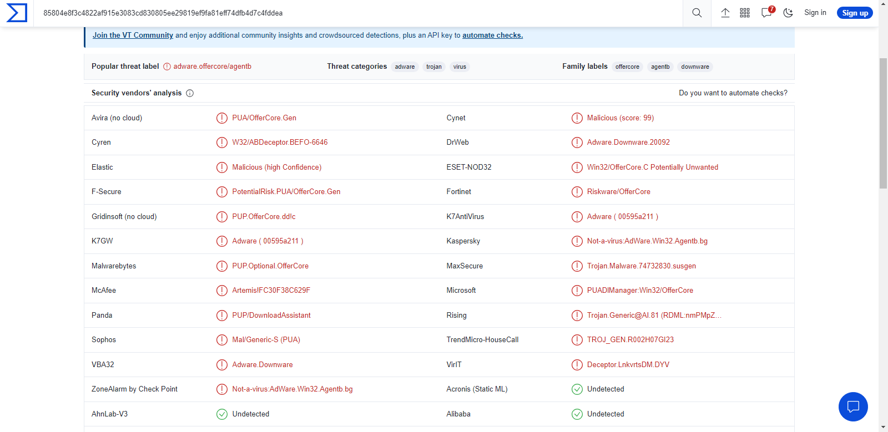Click the popular threat label adware.offercore/agentb
Screen dimensions: 888x432
[x=213, y=67]
